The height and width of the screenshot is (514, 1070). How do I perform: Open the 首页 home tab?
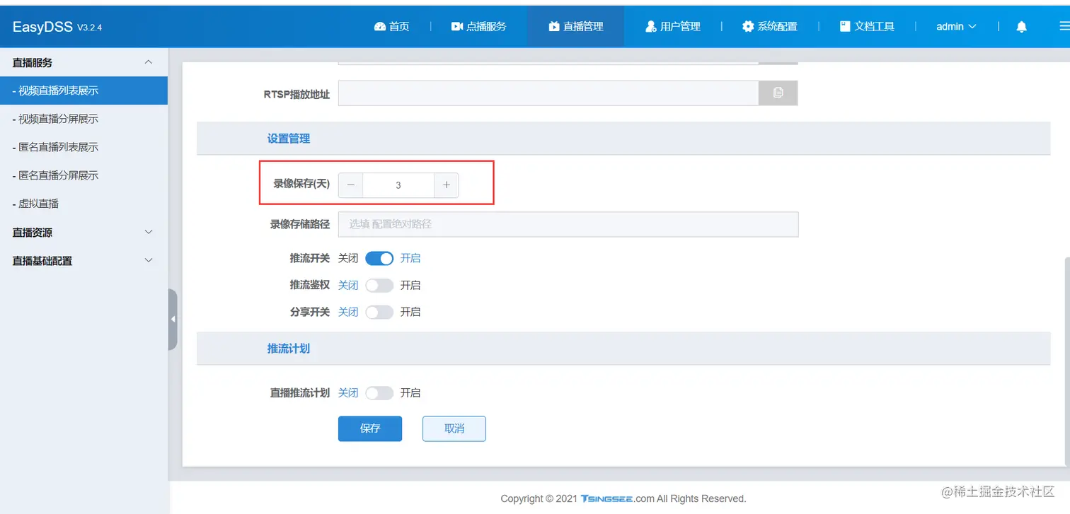pos(391,26)
